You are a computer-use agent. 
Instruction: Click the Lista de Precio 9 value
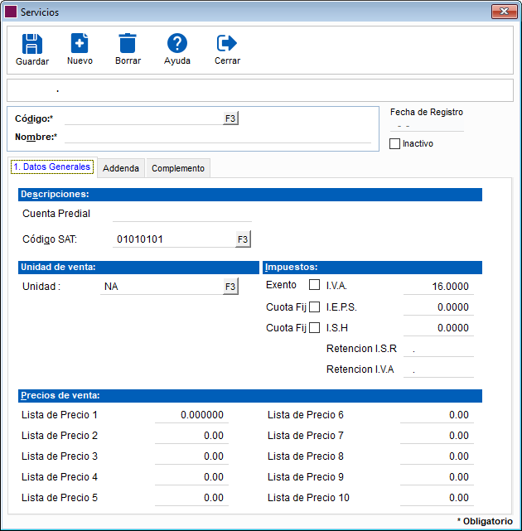tap(437, 477)
